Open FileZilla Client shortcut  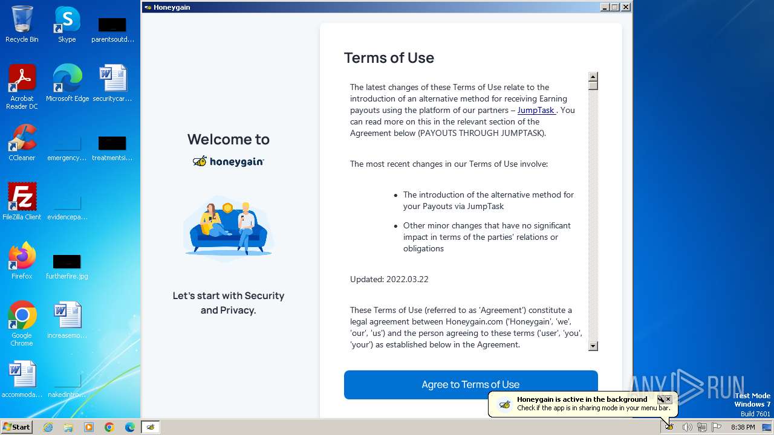22,202
